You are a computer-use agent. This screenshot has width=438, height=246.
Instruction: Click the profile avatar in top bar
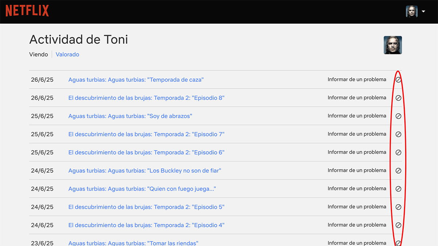tap(412, 11)
